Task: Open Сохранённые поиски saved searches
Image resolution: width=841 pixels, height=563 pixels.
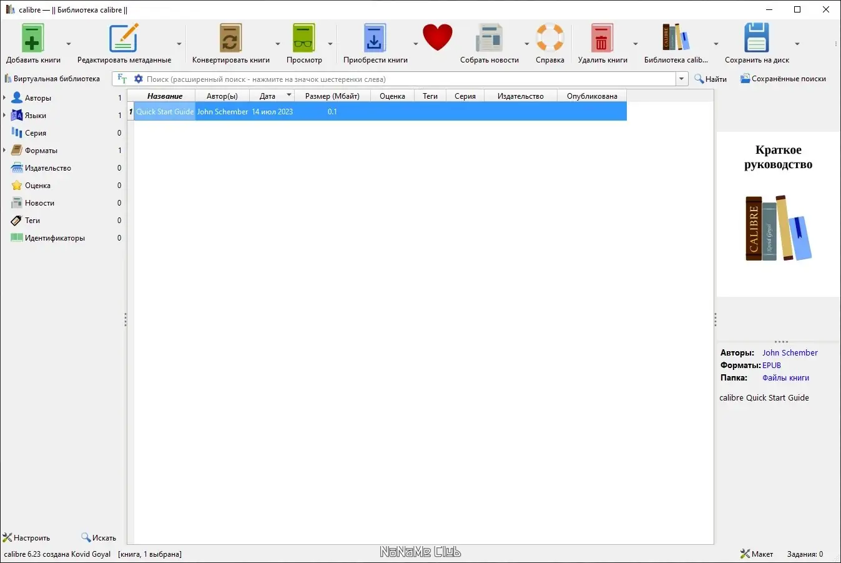Action: [783, 79]
